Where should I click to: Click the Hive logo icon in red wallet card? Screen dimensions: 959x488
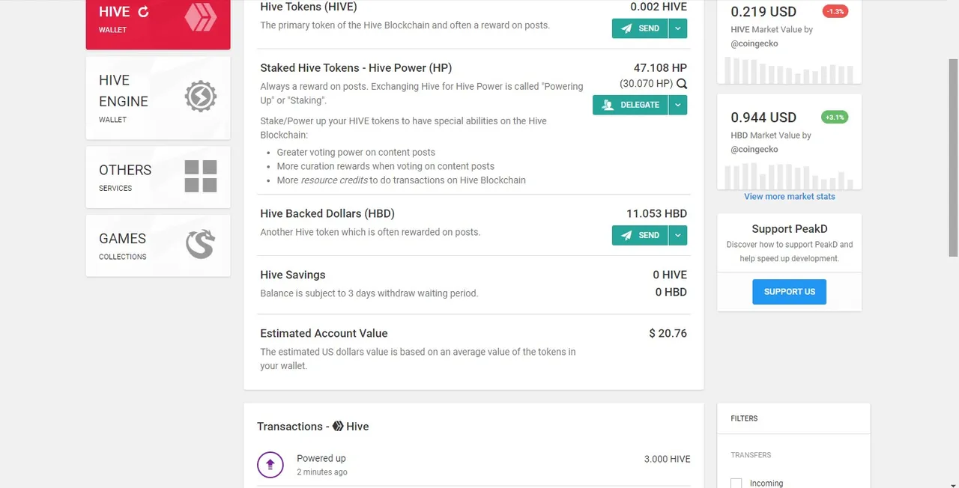click(200, 16)
